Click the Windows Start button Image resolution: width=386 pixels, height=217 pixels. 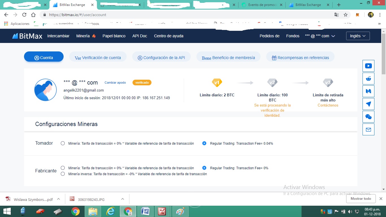pyautogui.click(x=7, y=211)
